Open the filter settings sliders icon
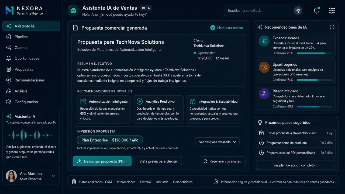The width and height of the screenshot is (345, 194). [x=332, y=11]
